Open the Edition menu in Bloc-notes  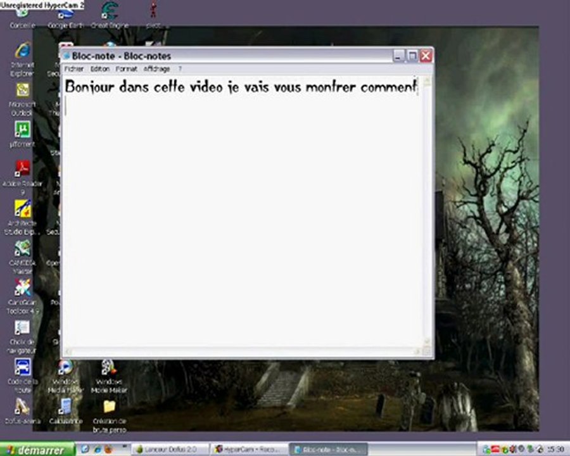(x=100, y=69)
